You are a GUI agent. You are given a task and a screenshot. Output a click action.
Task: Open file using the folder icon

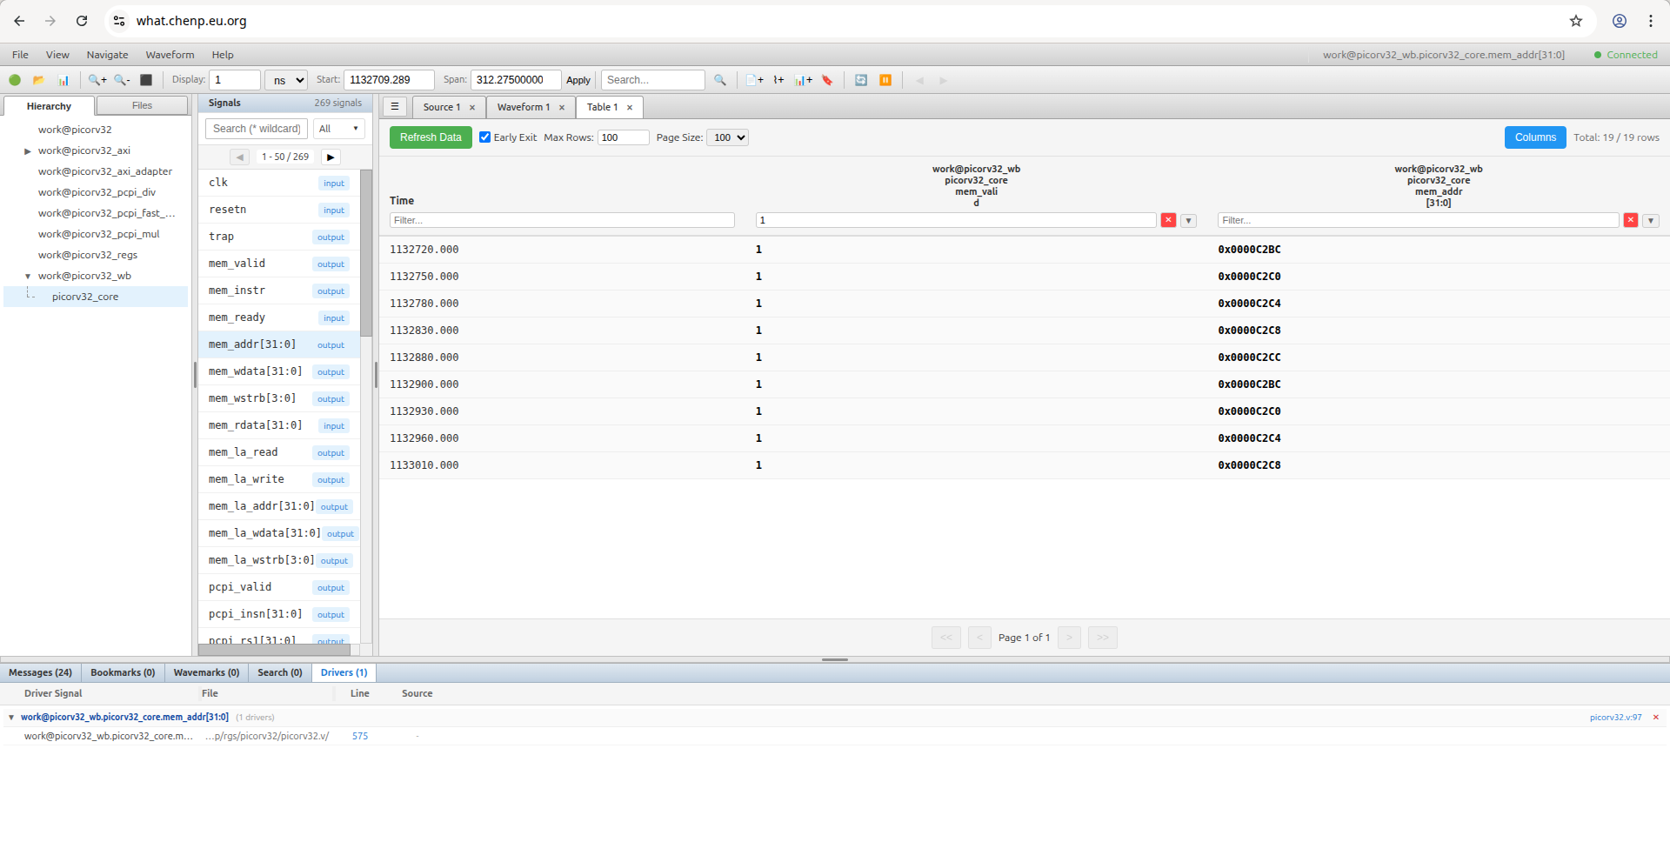coord(38,80)
